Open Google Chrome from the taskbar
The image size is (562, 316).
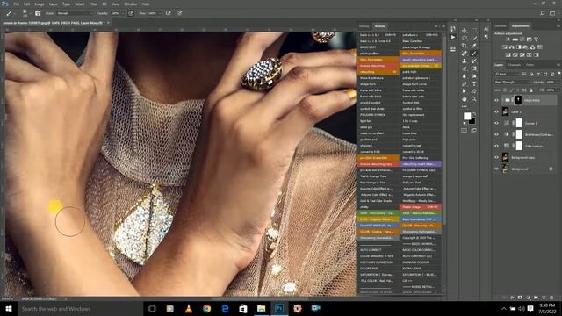point(207,308)
